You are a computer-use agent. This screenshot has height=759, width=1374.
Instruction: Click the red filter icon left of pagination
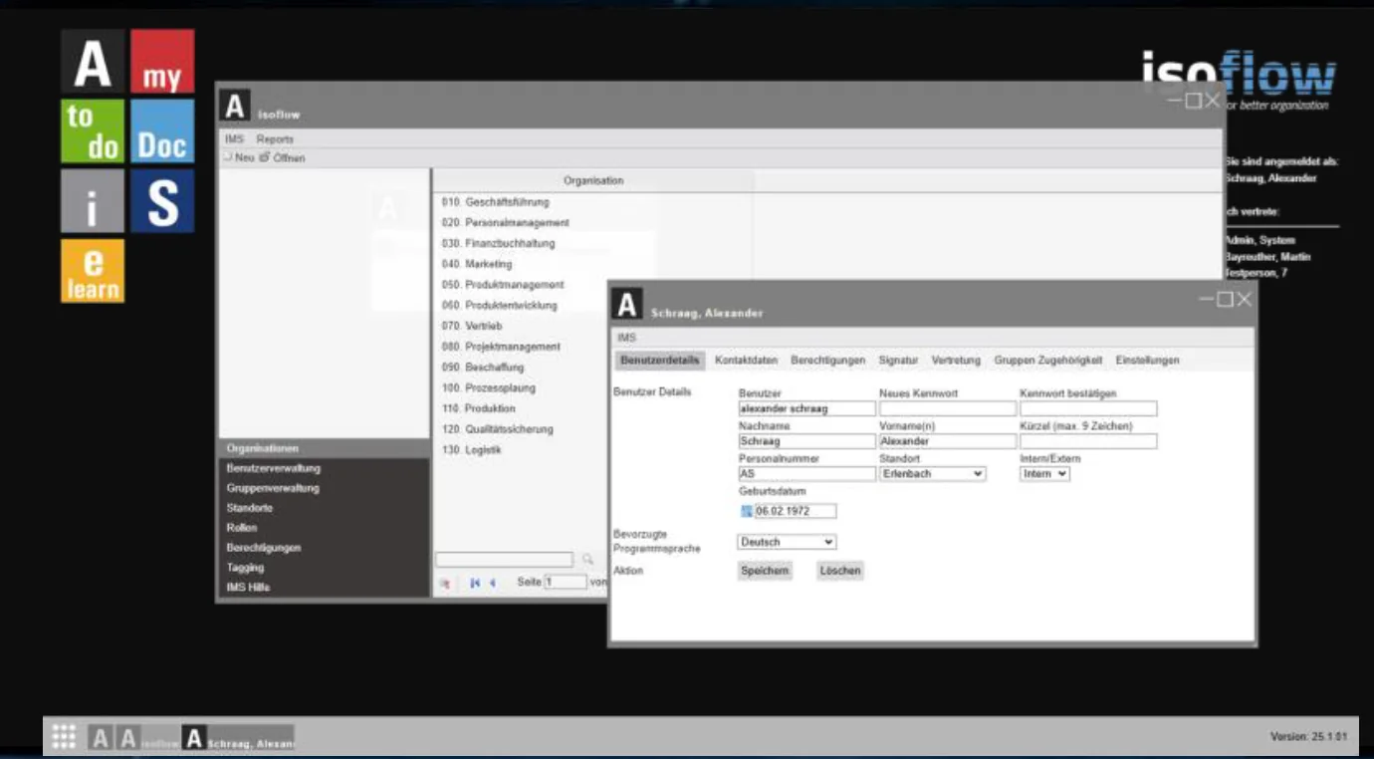click(x=444, y=583)
